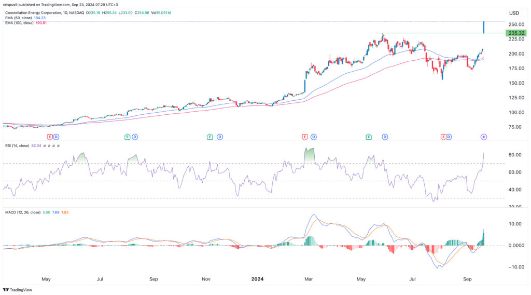531x295 pixels.
Task: Click the D dividend marker of late May 2024
Action: point(385,137)
